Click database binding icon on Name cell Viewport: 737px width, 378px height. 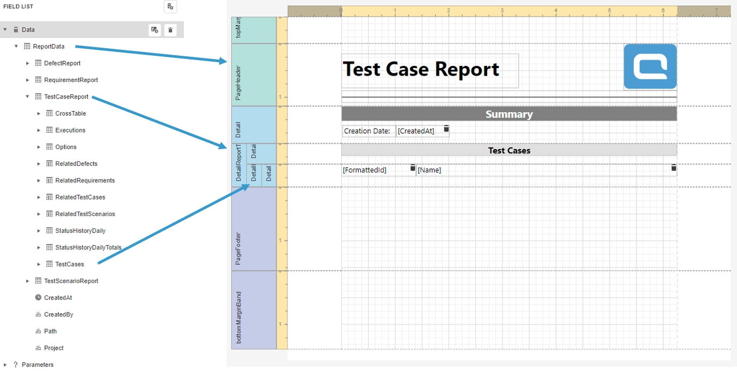pos(673,168)
